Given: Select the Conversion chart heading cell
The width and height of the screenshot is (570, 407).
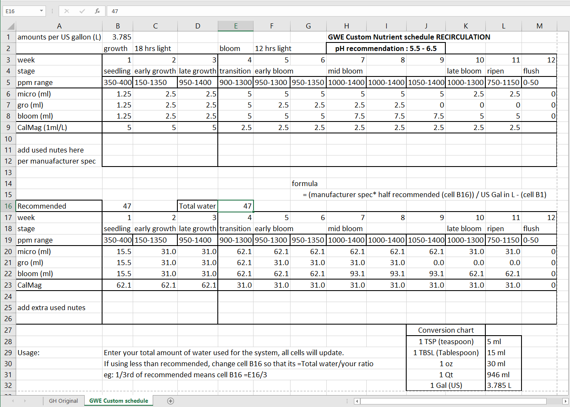Looking at the screenshot, I should pos(446,330).
